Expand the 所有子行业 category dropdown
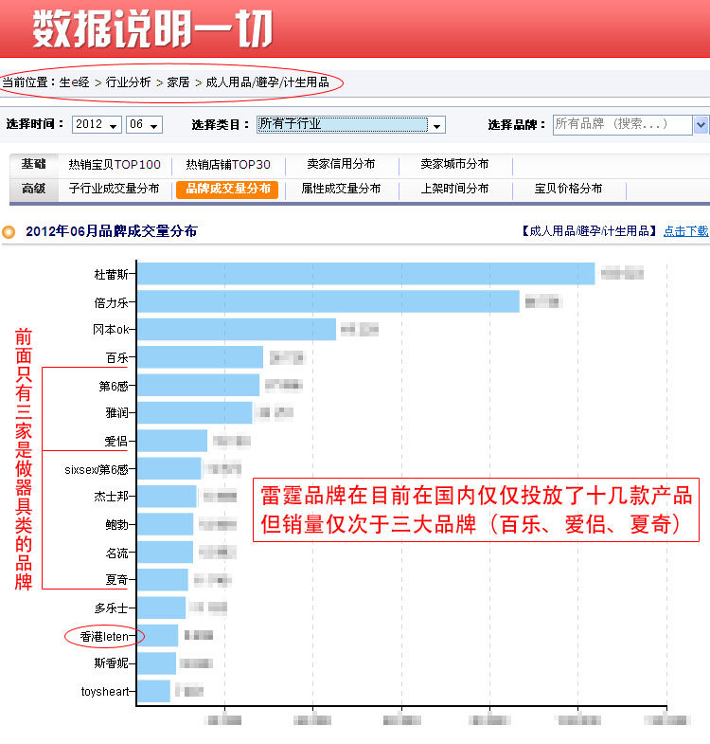Viewport: 710px width, 744px height. (350, 125)
